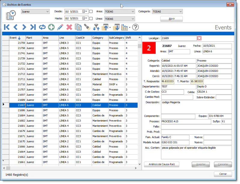Open chart icon dropdown arrow
The height and width of the screenshot is (184, 240).
(x=130, y=28)
